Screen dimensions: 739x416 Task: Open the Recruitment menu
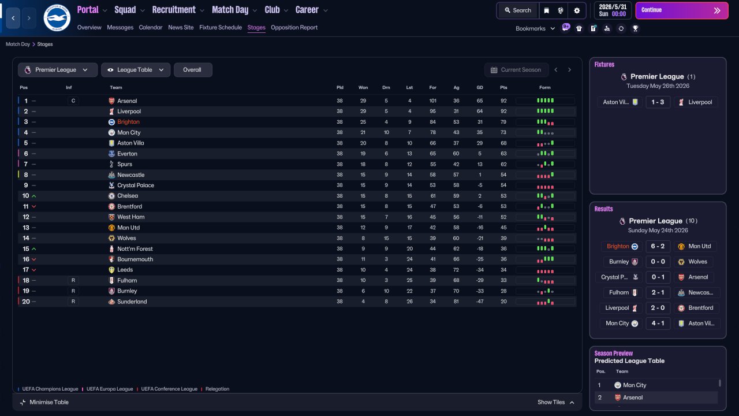(x=178, y=10)
